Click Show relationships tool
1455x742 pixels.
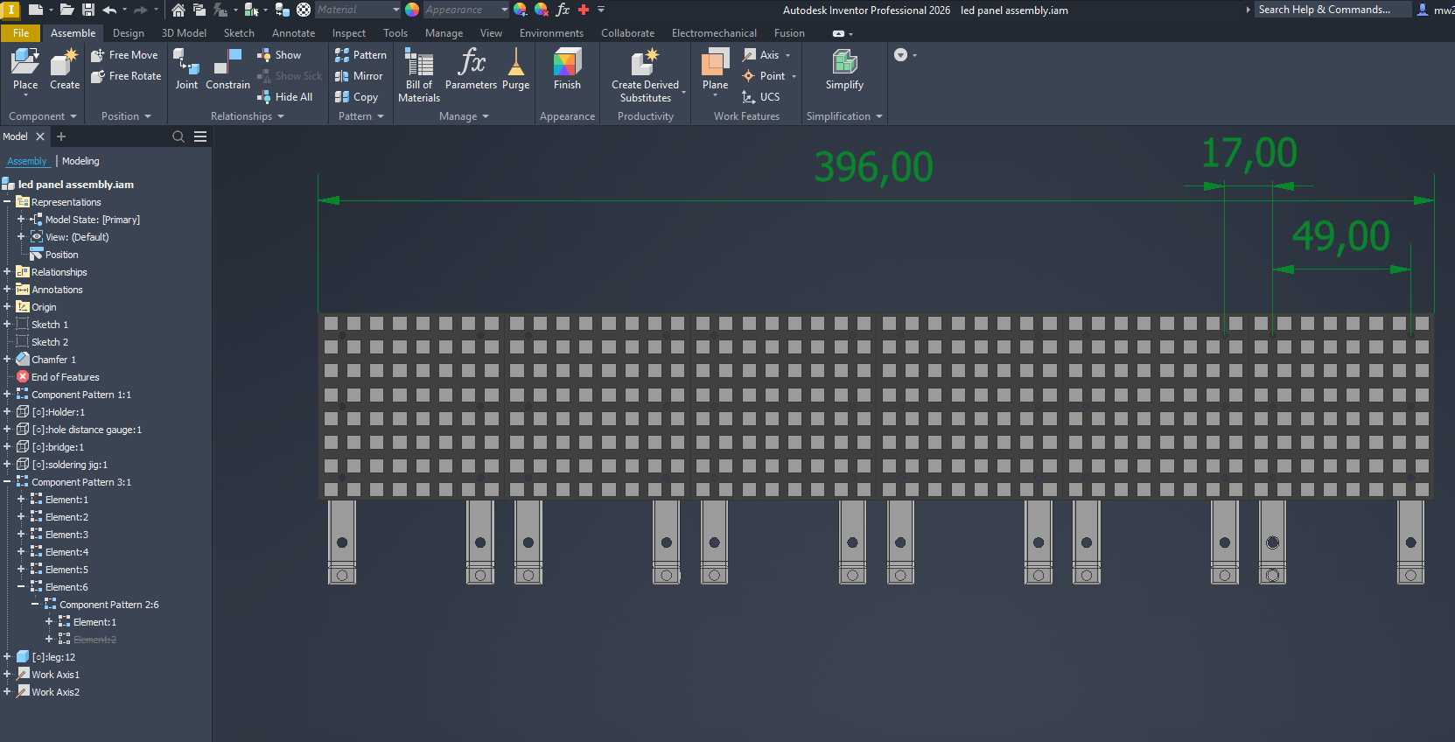(x=279, y=55)
